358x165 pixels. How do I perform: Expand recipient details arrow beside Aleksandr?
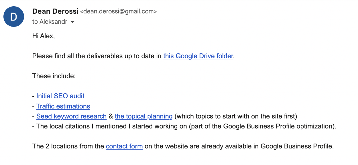[x=72, y=22]
